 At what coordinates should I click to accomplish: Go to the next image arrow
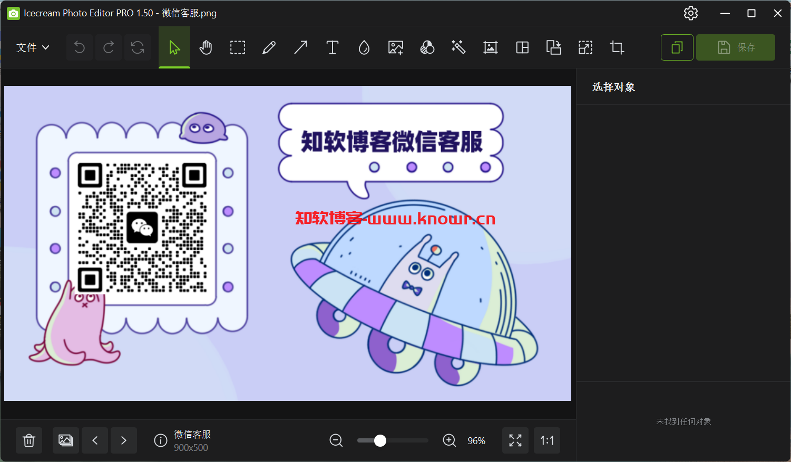[x=124, y=440]
